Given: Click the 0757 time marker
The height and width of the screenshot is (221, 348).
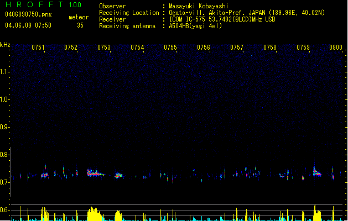Looking at the screenshot, I should click(237, 48).
